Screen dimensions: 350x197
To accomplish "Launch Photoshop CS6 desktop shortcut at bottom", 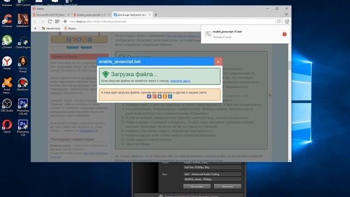I will (23, 128).
